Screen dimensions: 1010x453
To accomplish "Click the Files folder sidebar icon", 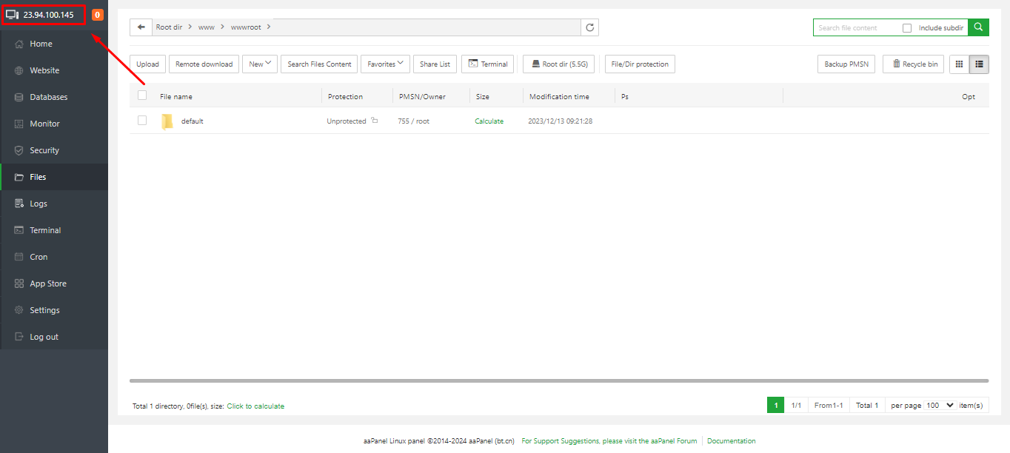I will pos(19,177).
